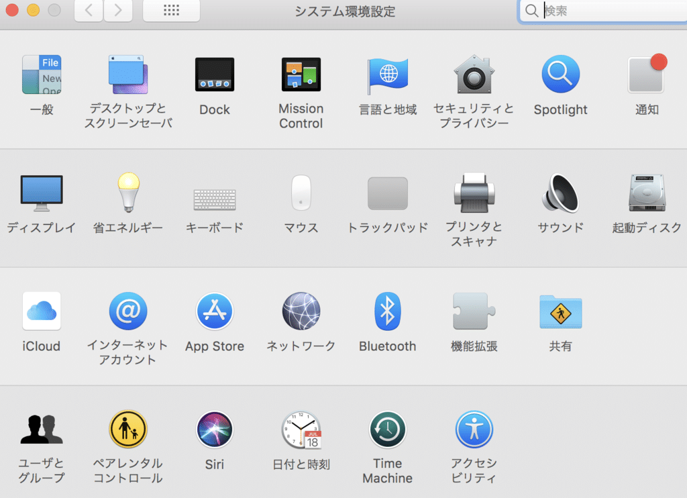Open 言語と地域 flag icon
The height and width of the screenshot is (498, 687).
click(x=387, y=74)
